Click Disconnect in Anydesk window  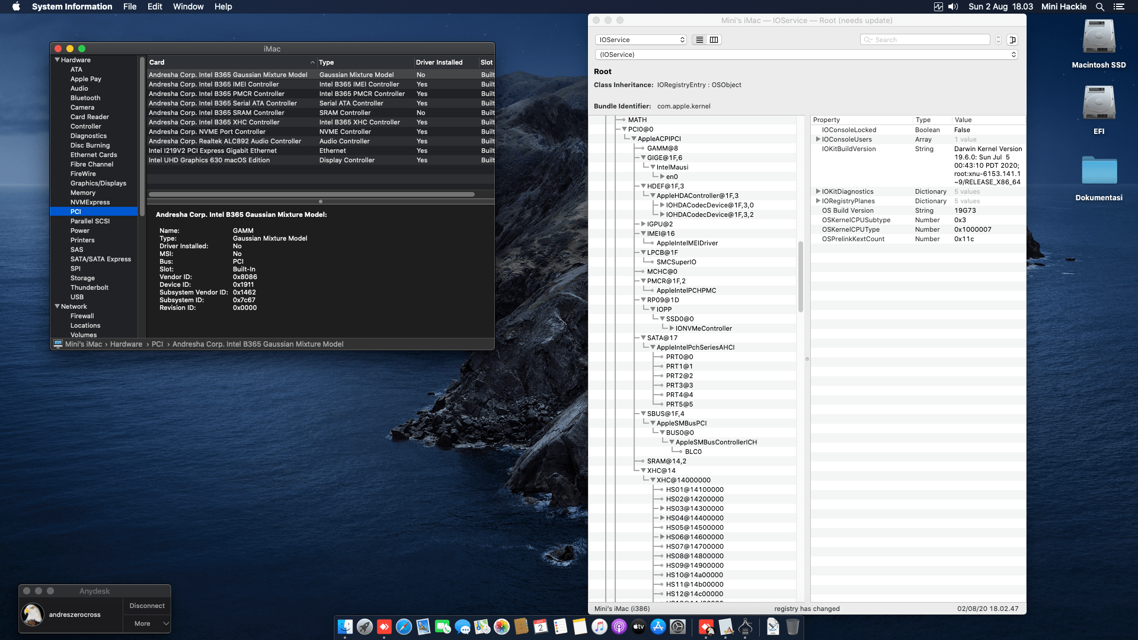147,606
